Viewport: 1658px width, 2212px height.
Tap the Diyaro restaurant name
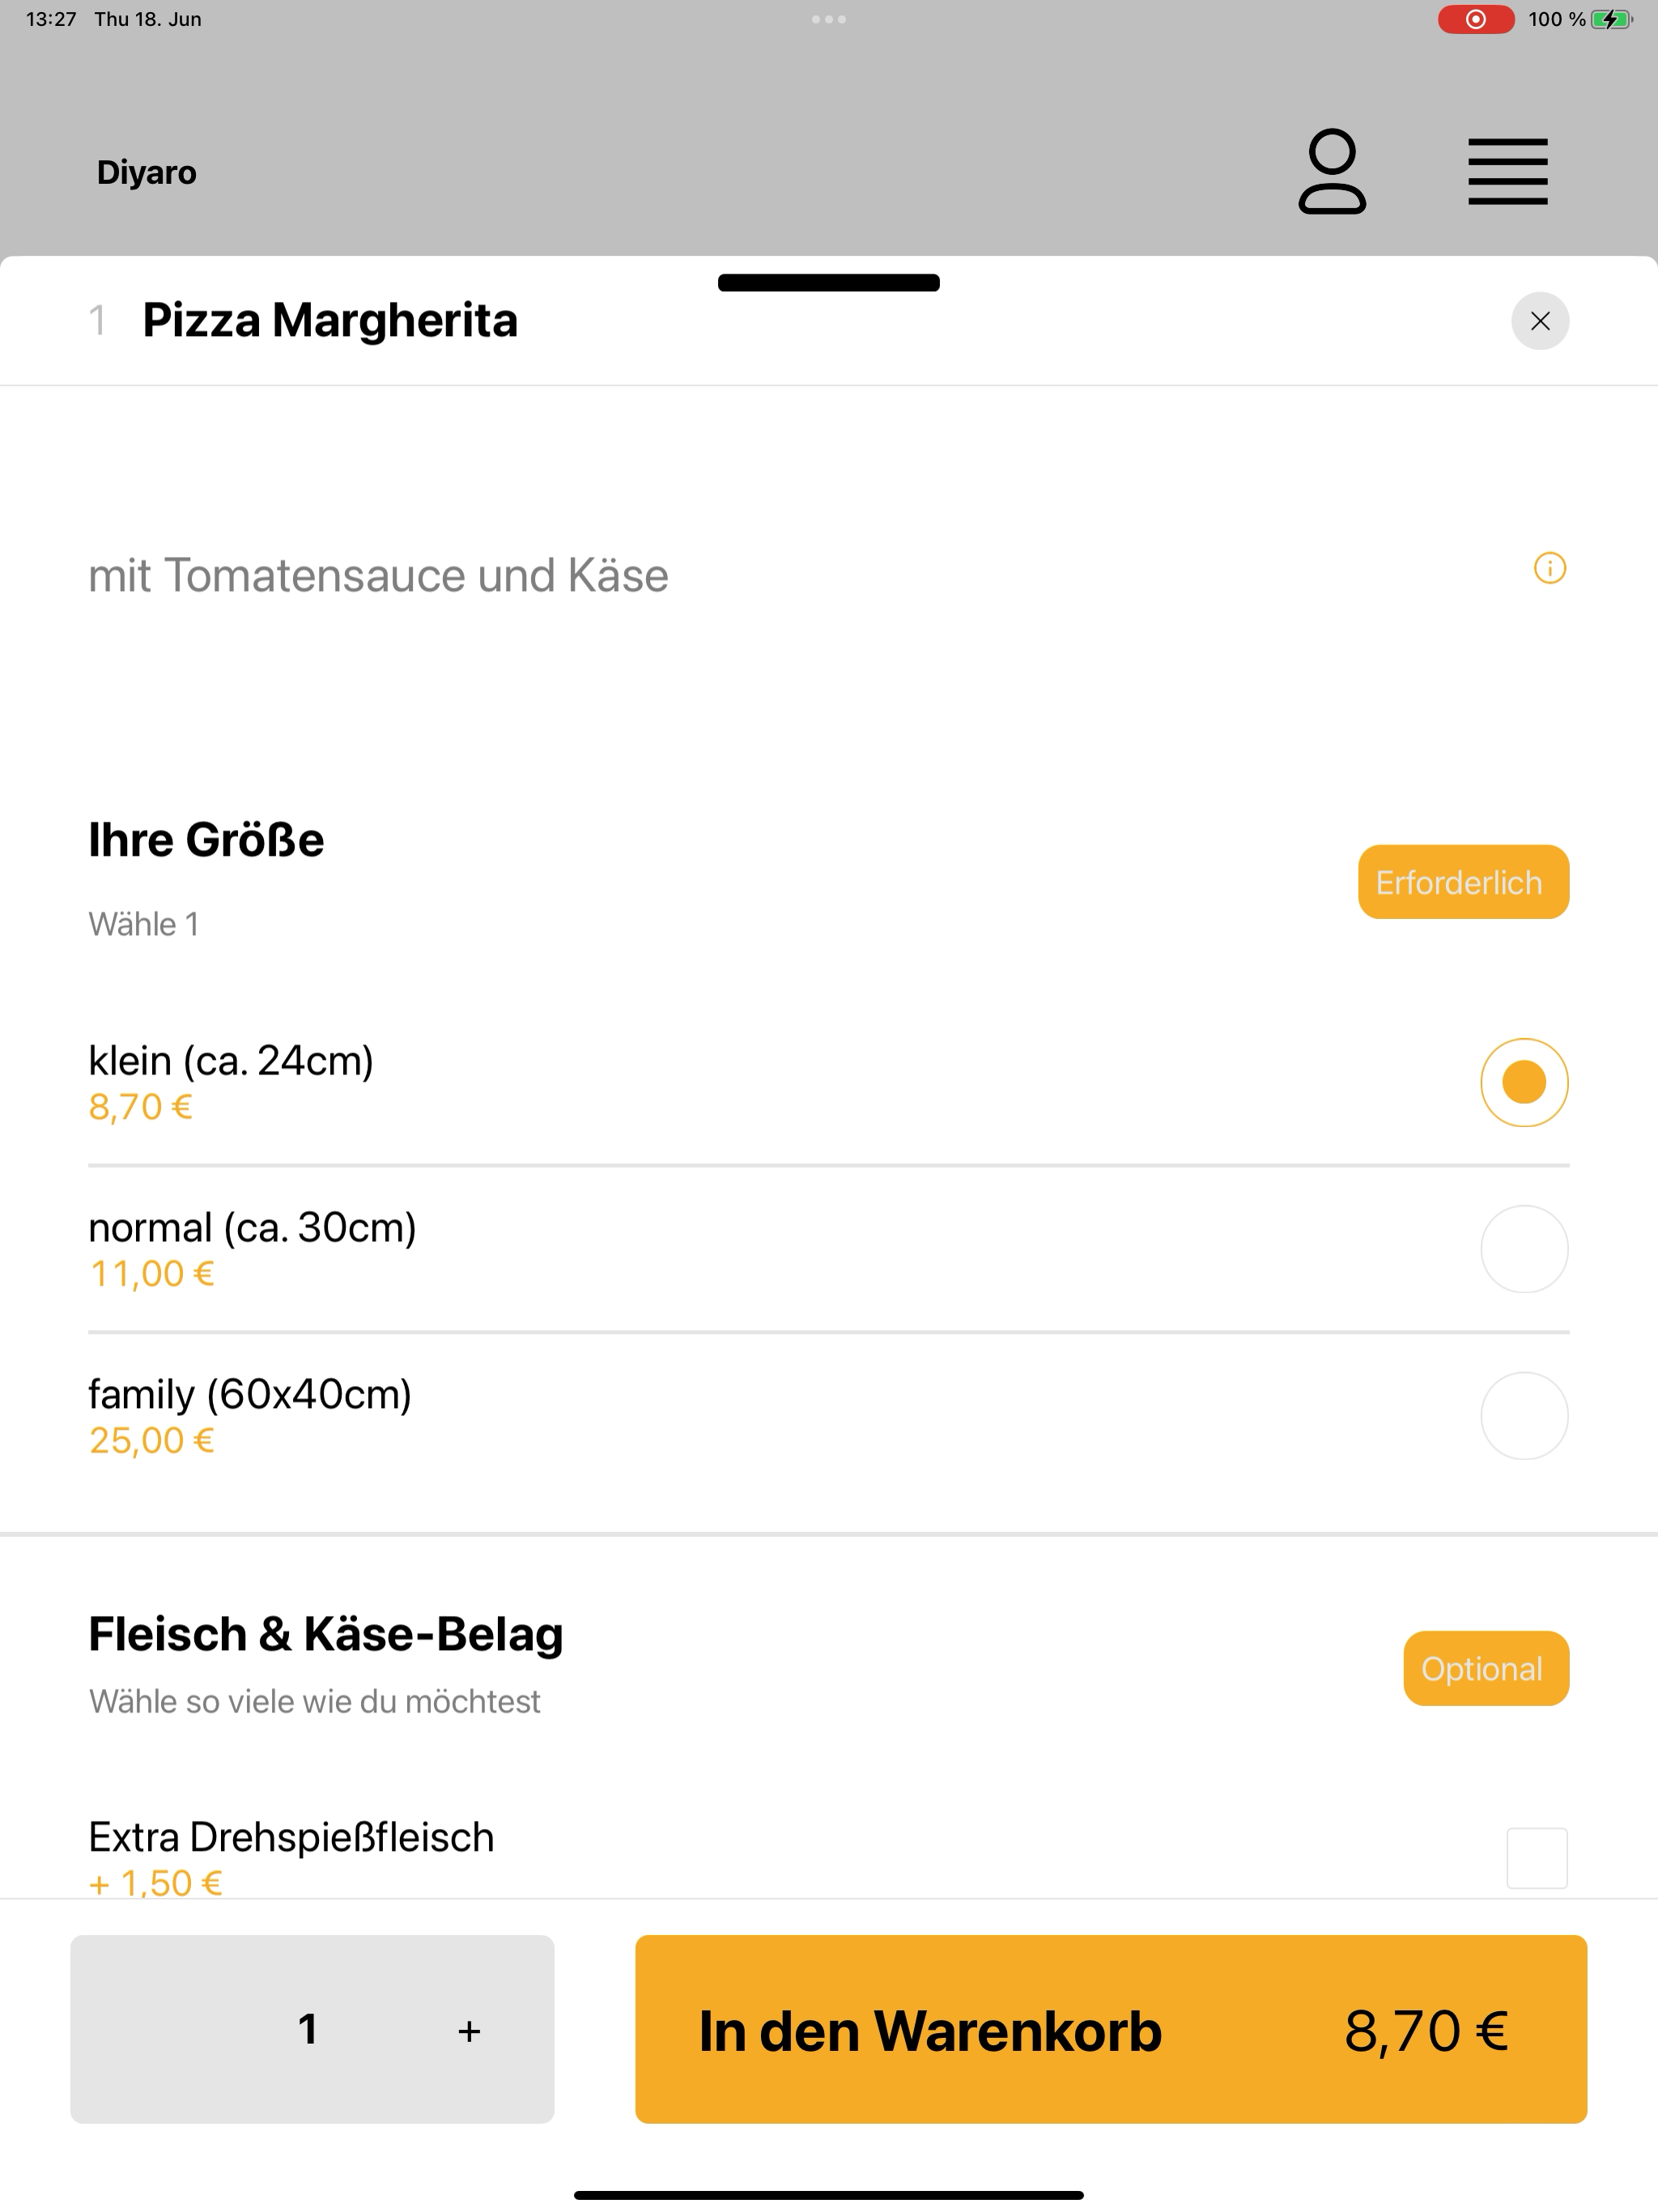[146, 172]
